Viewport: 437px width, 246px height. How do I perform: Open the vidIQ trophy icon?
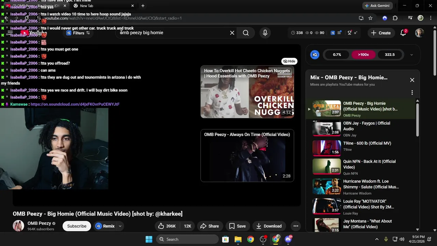(x=349, y=33)
